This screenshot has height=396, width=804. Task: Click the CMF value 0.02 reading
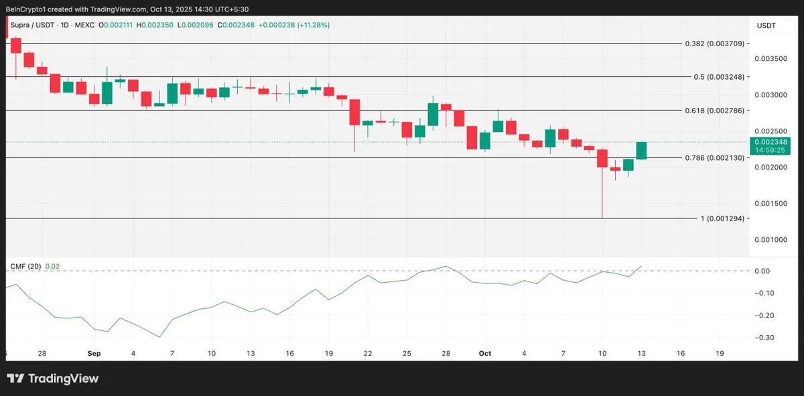click(52, 267)
